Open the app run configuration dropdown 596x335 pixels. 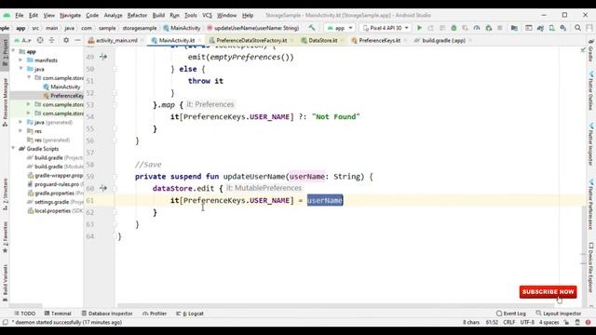tap(339, 28)
